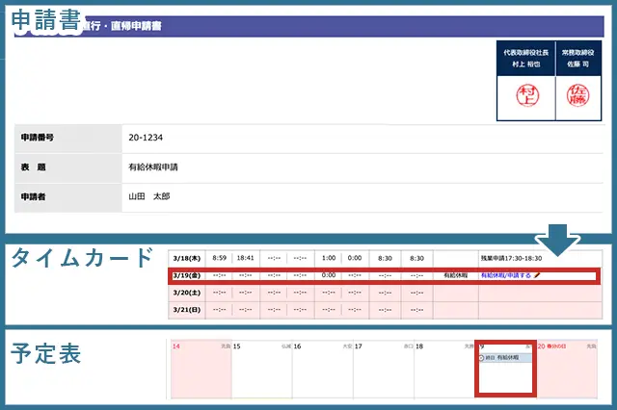Click the 村上 approval stamp seal
617x410 pixels.
click(x=527, y=96)
